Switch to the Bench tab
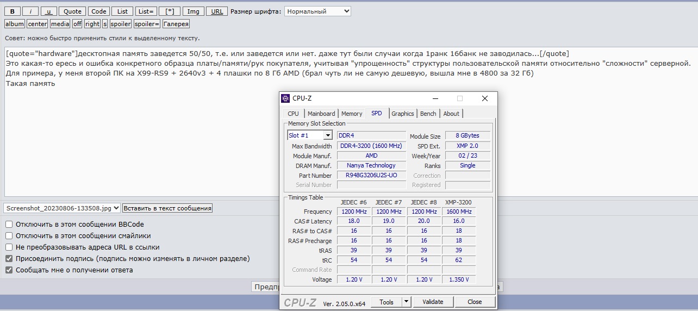The image size is (698, 311). 428,114
